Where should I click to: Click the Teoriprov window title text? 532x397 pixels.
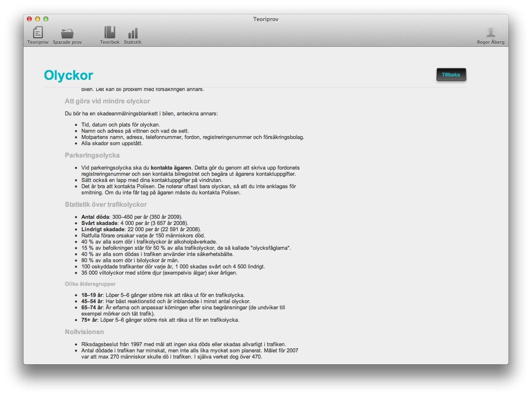coord(266,19)
